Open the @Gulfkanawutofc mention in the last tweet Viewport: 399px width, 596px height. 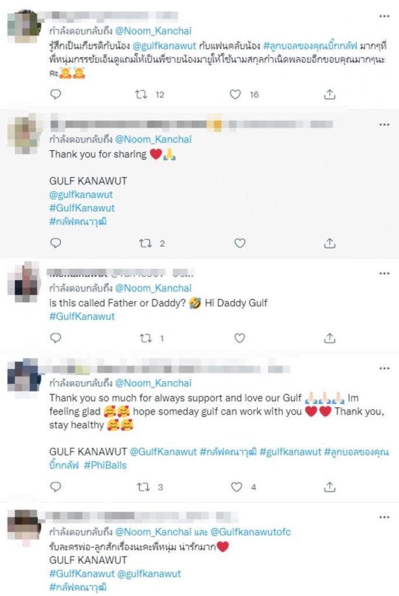click(x=250, y=532)
